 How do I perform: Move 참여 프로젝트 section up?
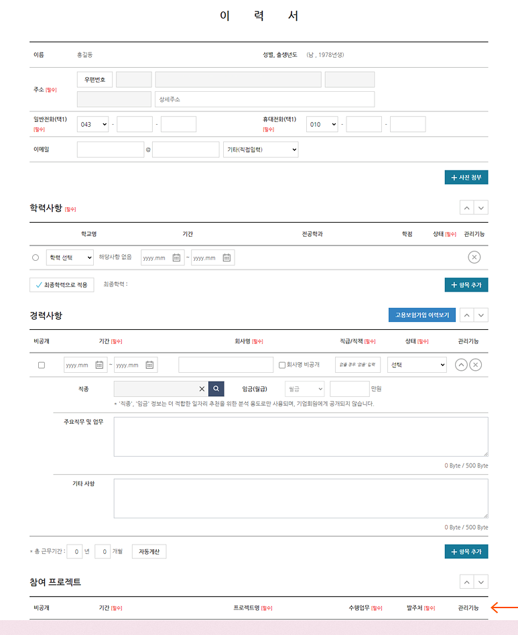(x=467, y=582)
